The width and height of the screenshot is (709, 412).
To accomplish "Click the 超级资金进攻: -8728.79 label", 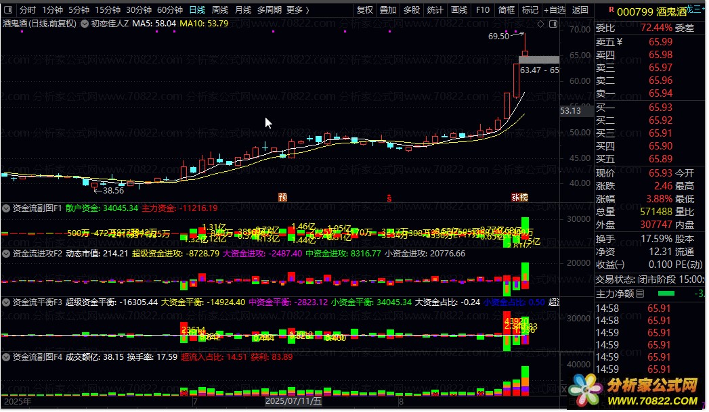I will [175, 254].
